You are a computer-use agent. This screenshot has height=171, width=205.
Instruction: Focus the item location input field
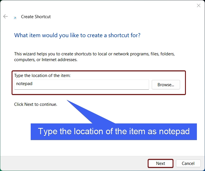coord(82,84)
